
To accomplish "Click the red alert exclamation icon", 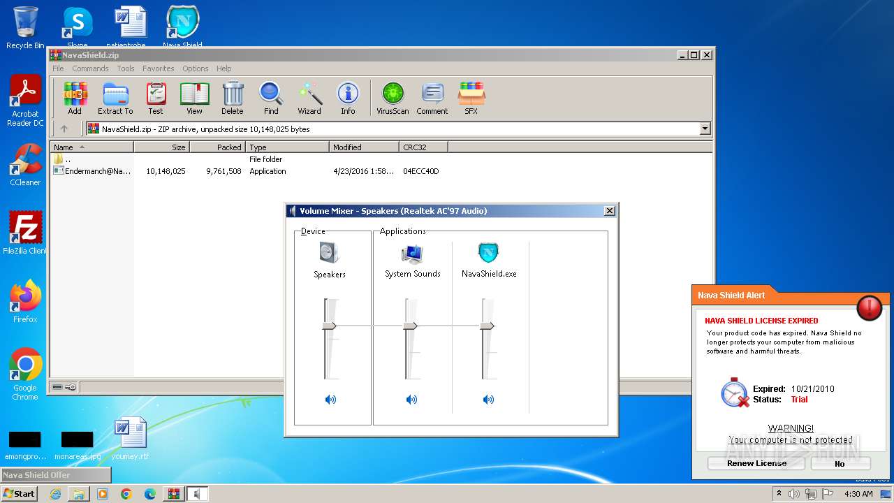I will [870, 307].
